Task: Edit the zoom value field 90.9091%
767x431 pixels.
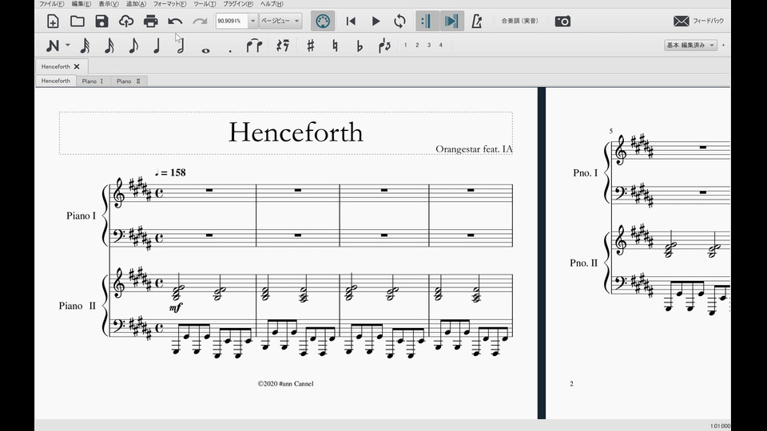Action: tap(232, 21)
